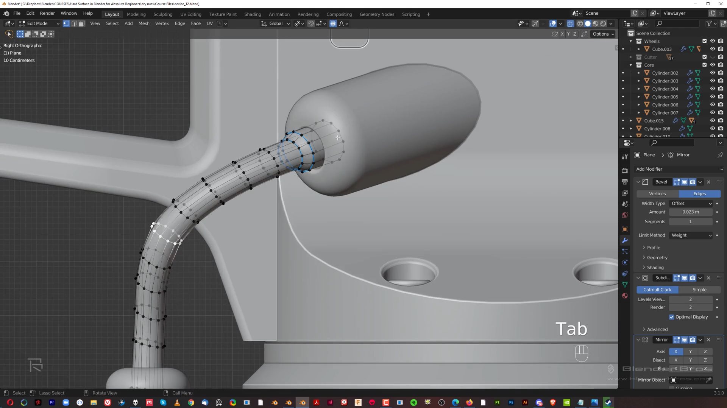This screenshot has height=408, width=727.
Task: Open the Vertex menu in viewport header
Action: coord(162,23)
